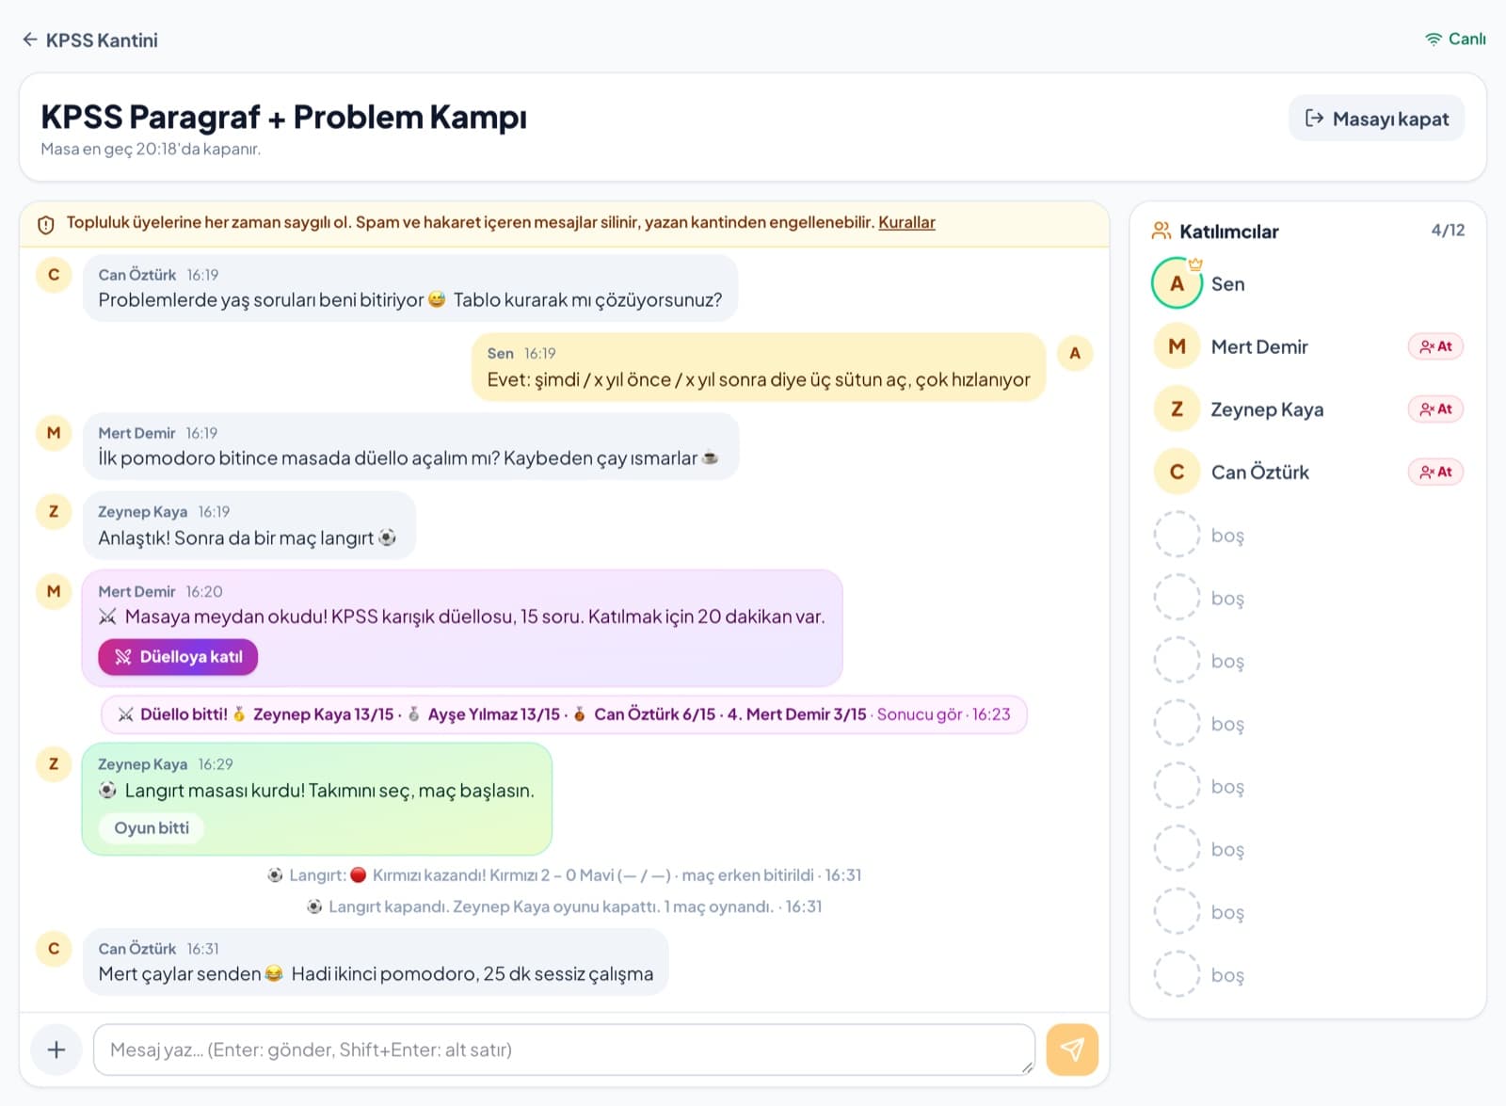Click Can Öztürk's avatar in participants list
Screen dimensions: 1506x1106
click(x=1177, y=472)
